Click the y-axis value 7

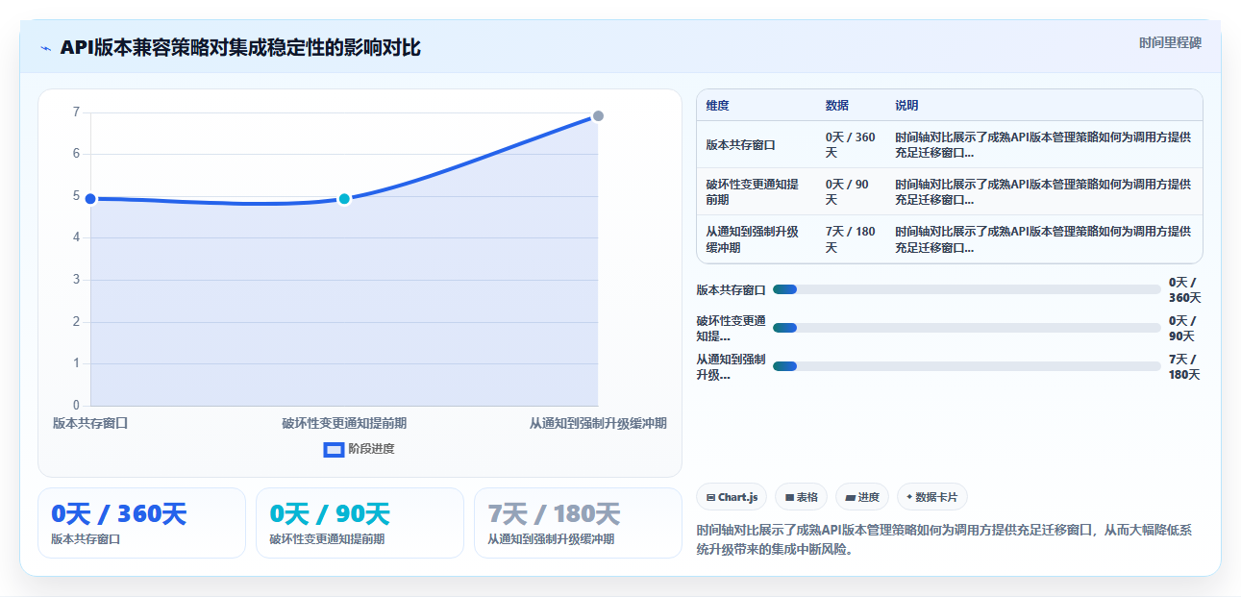point(76,112)
